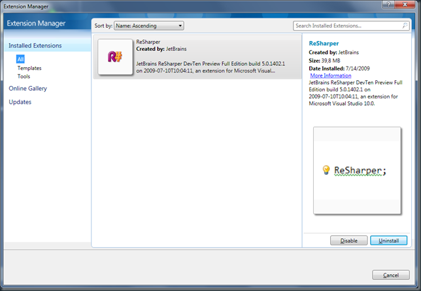
Task: Click the help question mark button
Action: coord(389,5)
